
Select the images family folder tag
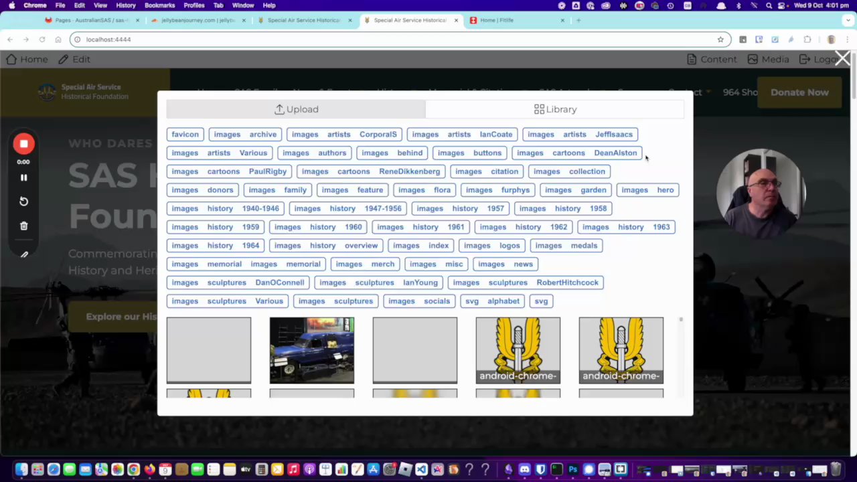[277, 190]
